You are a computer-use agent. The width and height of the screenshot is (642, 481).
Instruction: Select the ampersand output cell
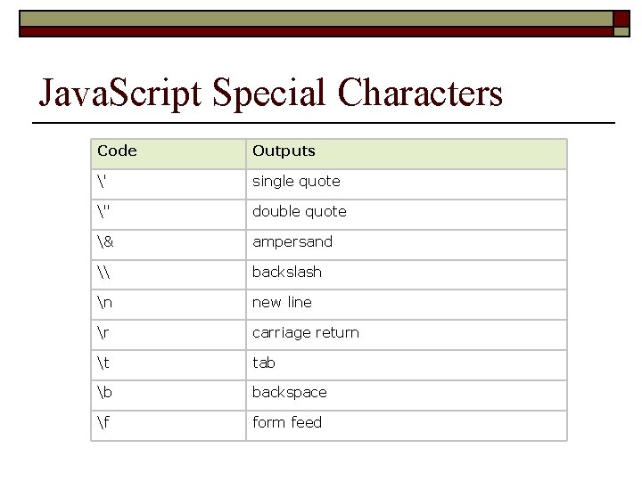point(292,242)
